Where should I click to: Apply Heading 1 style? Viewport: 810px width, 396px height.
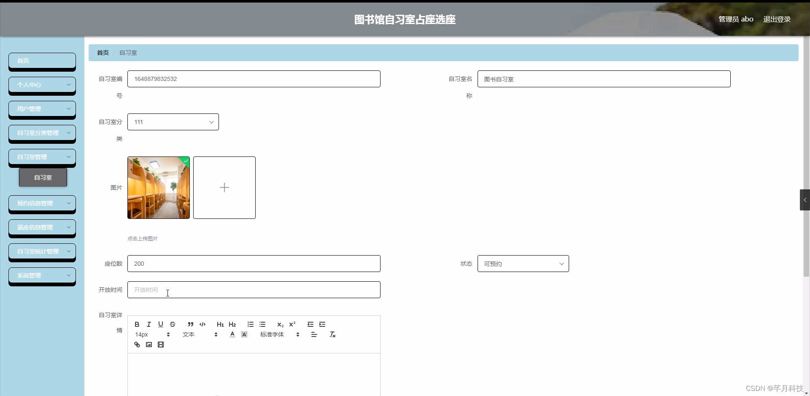coord(220,324)
